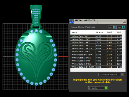Click the vertical scrollbar of metals list
Image resolution: width=129 pixels, height=97 pixels.
pyautogui.click(x=124, y=40)
